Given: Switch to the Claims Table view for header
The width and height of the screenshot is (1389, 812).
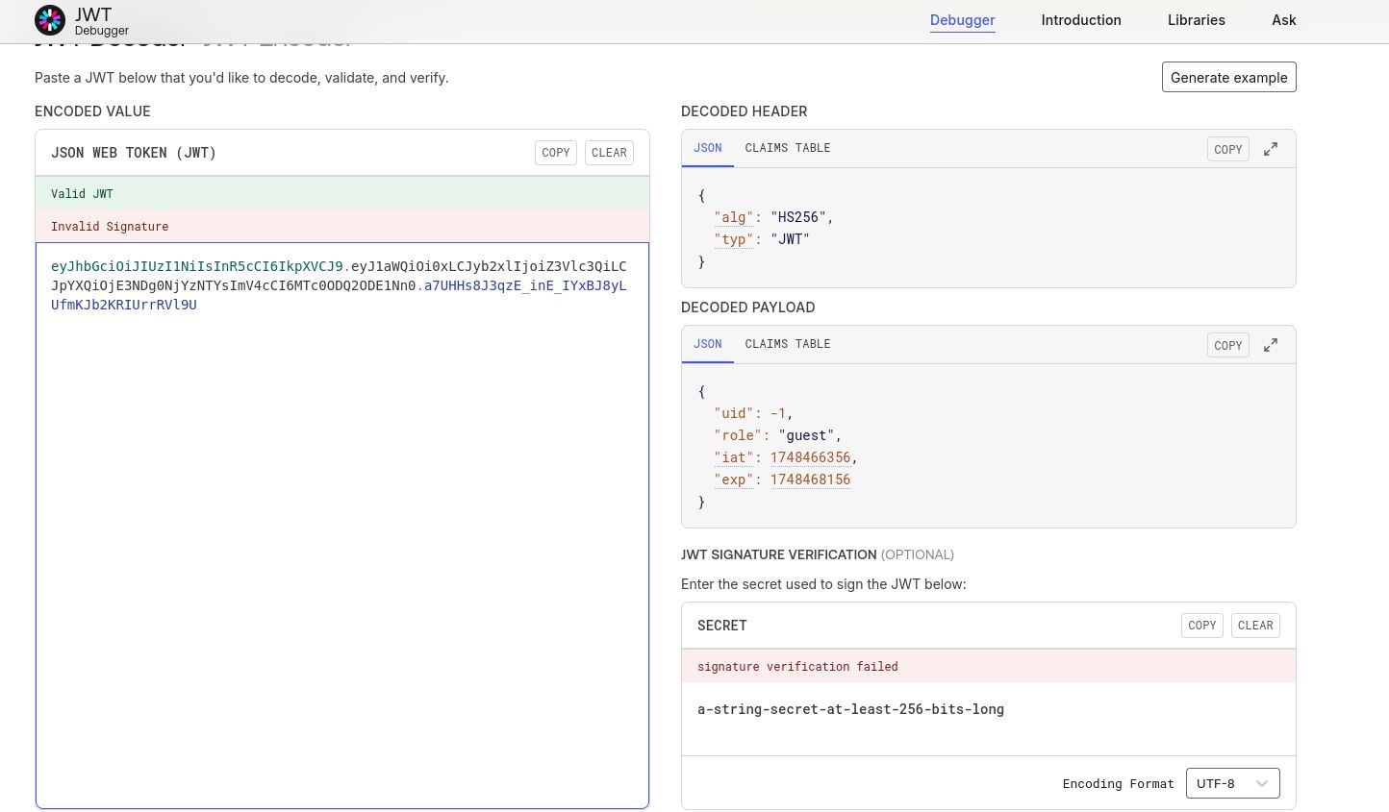Looking at the screenshot, I should click(788, 148).
